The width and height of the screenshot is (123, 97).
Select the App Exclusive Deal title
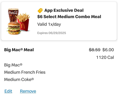[64, 10]
